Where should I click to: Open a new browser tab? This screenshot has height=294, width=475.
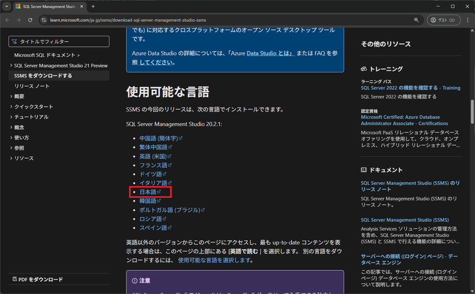coord(93,6)
